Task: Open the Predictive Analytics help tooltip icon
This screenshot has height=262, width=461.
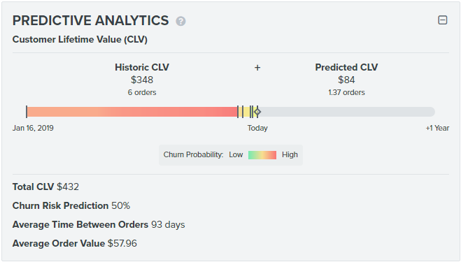Action: 180,21
